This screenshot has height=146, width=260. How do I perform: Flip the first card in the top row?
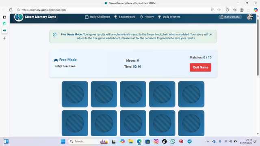[75, 94]
